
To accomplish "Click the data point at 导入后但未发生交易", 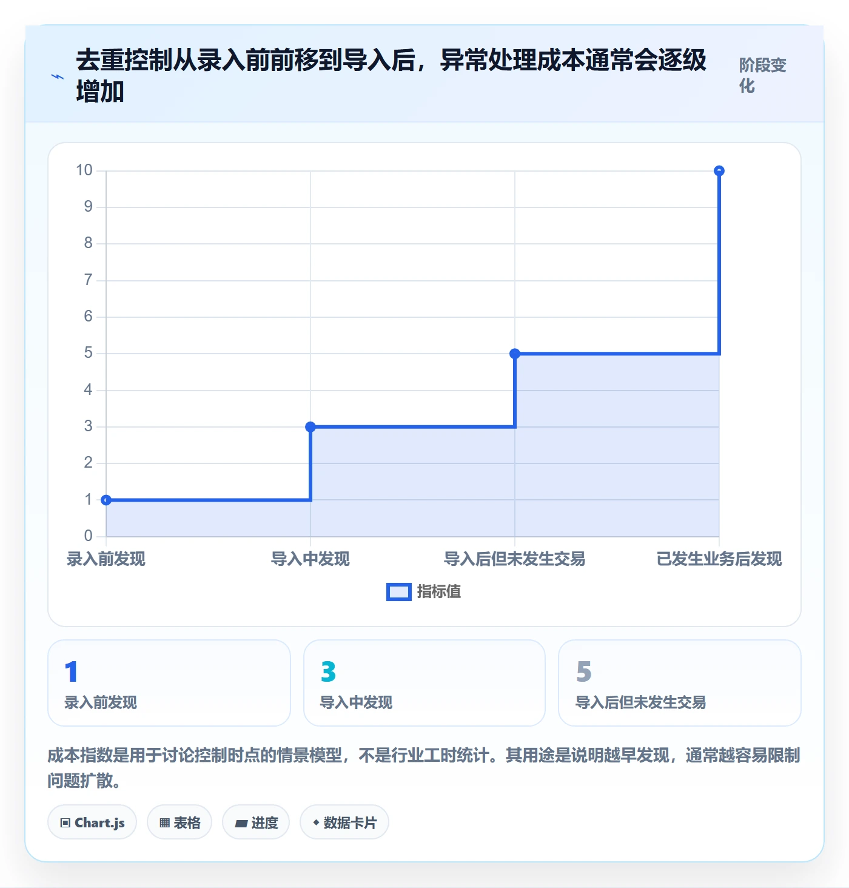I will tap(515, 354).
